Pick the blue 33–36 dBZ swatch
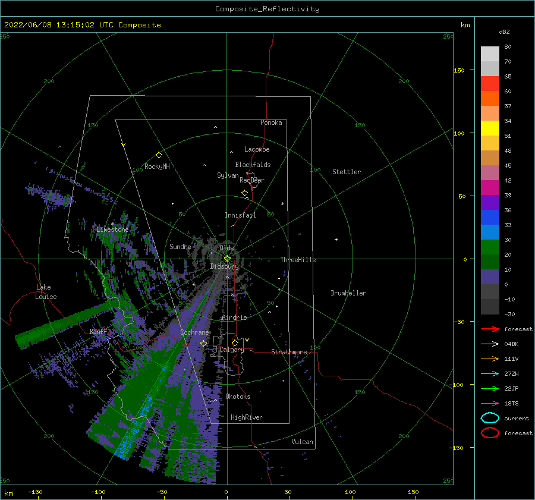 tap(490, 217)
